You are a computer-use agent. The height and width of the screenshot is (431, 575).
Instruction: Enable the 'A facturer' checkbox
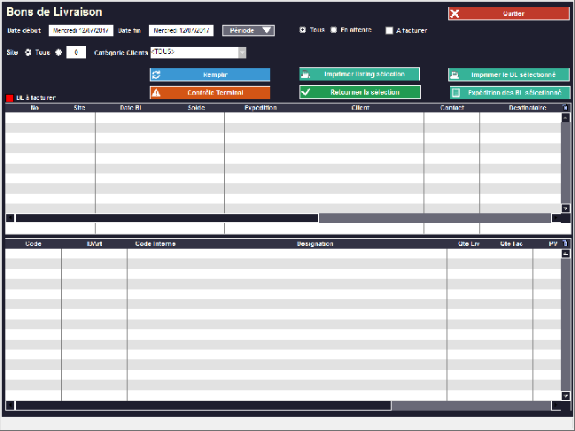[x=389, y=31]
